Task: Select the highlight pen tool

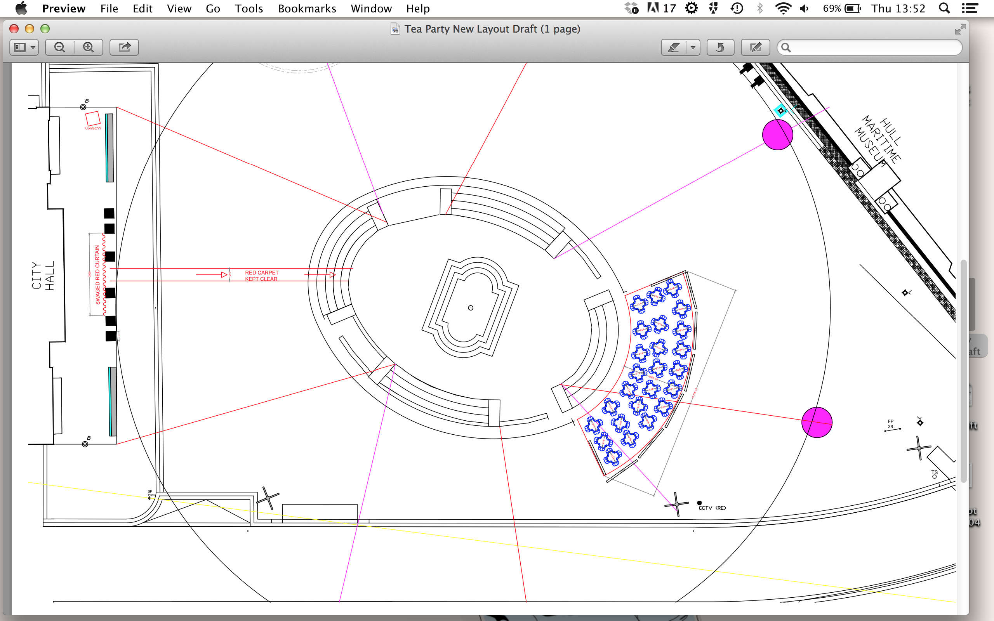Action: click(674, 47)
